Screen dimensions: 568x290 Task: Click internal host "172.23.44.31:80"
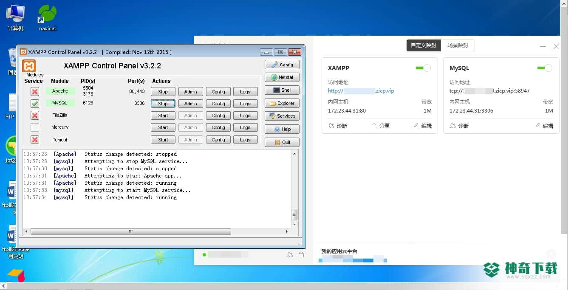click(x=347, y=111)
